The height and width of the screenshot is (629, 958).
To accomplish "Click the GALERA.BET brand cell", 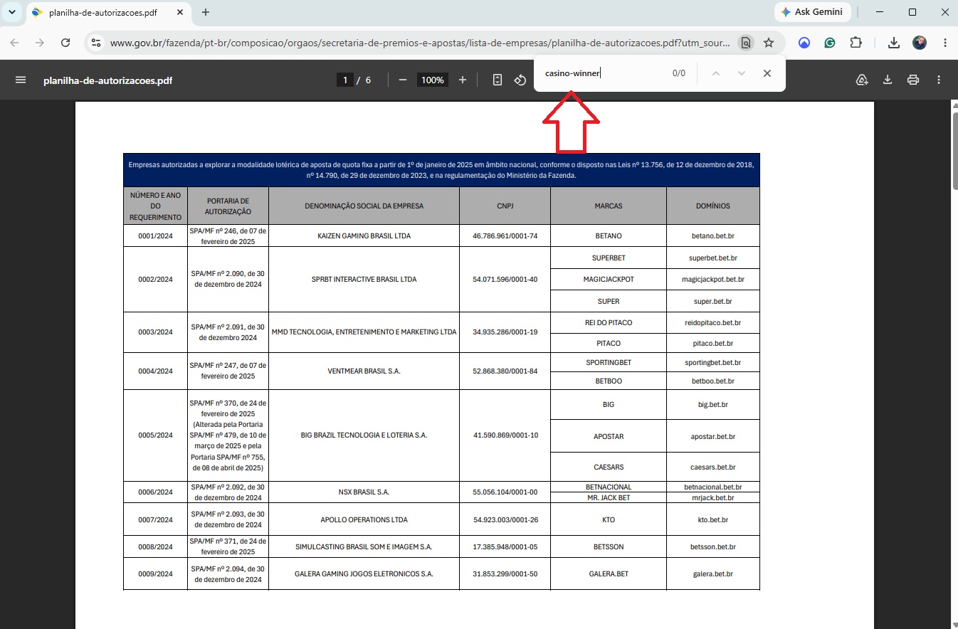I will [609, 573].
